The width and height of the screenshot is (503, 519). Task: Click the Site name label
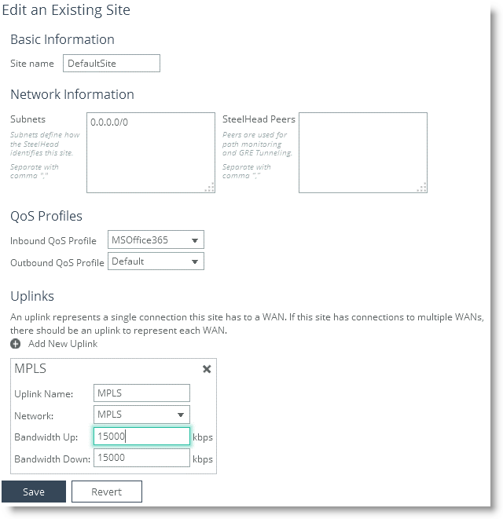(32, 63)
